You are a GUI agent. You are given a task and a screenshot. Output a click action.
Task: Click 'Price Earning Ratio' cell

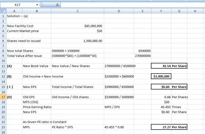tap(37, 107)
